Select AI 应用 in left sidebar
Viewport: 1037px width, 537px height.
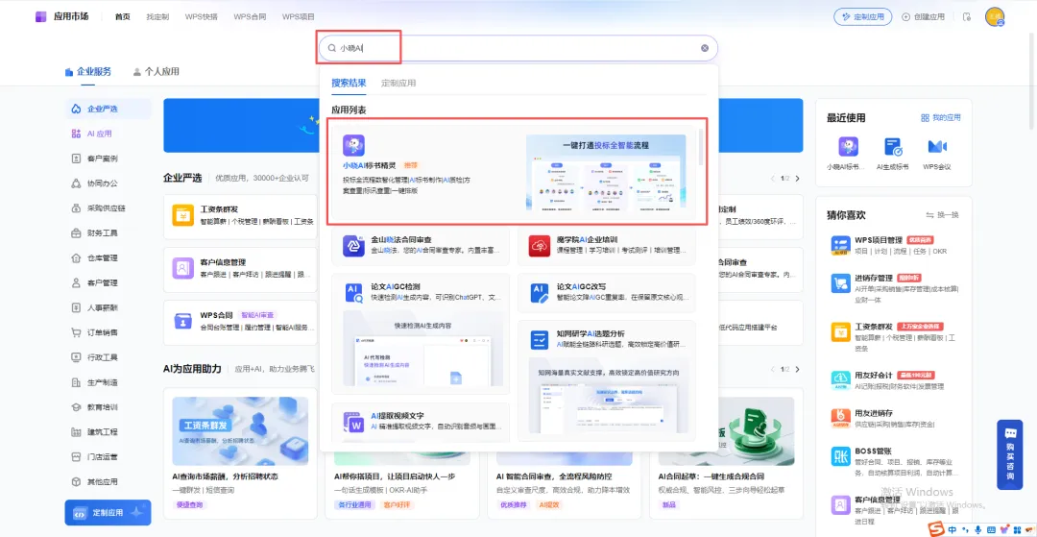pyautogui.click(x=108, y=134)
